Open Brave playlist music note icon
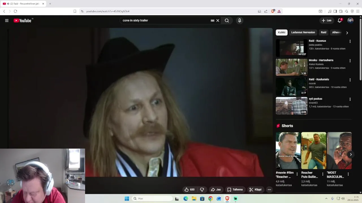Viewport: 362px width, 203px height. (x=329, y=11)
